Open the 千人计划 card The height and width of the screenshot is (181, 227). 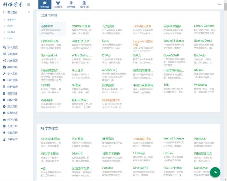pyautogui.click(x=83, y=74)
